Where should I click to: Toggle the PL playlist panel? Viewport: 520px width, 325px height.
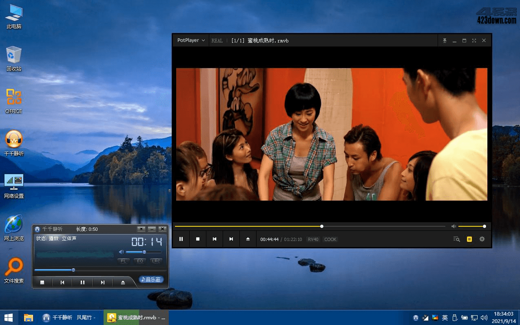tap(124, 261)
